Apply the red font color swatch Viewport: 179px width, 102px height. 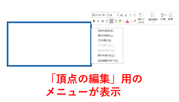tap(127, 21)
